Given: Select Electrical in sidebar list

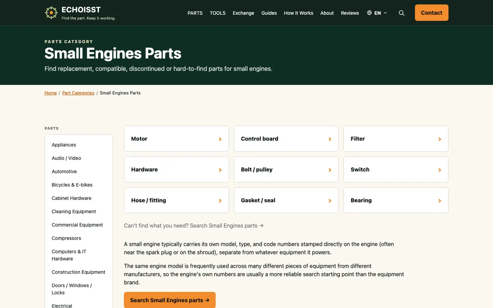Looking at the screenshot, I should pos(62,306).
